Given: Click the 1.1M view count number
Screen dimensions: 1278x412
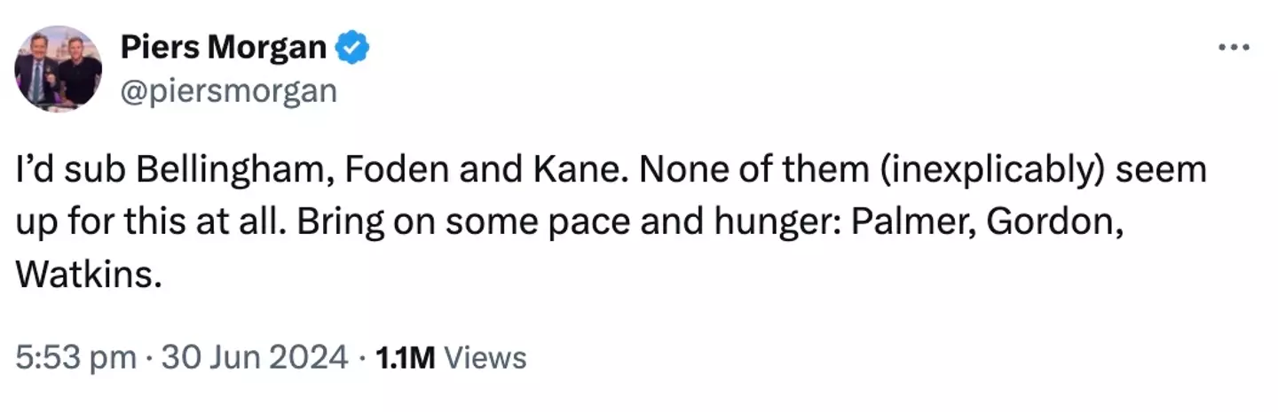Looking at the screenshot, I should coord(405,357).
